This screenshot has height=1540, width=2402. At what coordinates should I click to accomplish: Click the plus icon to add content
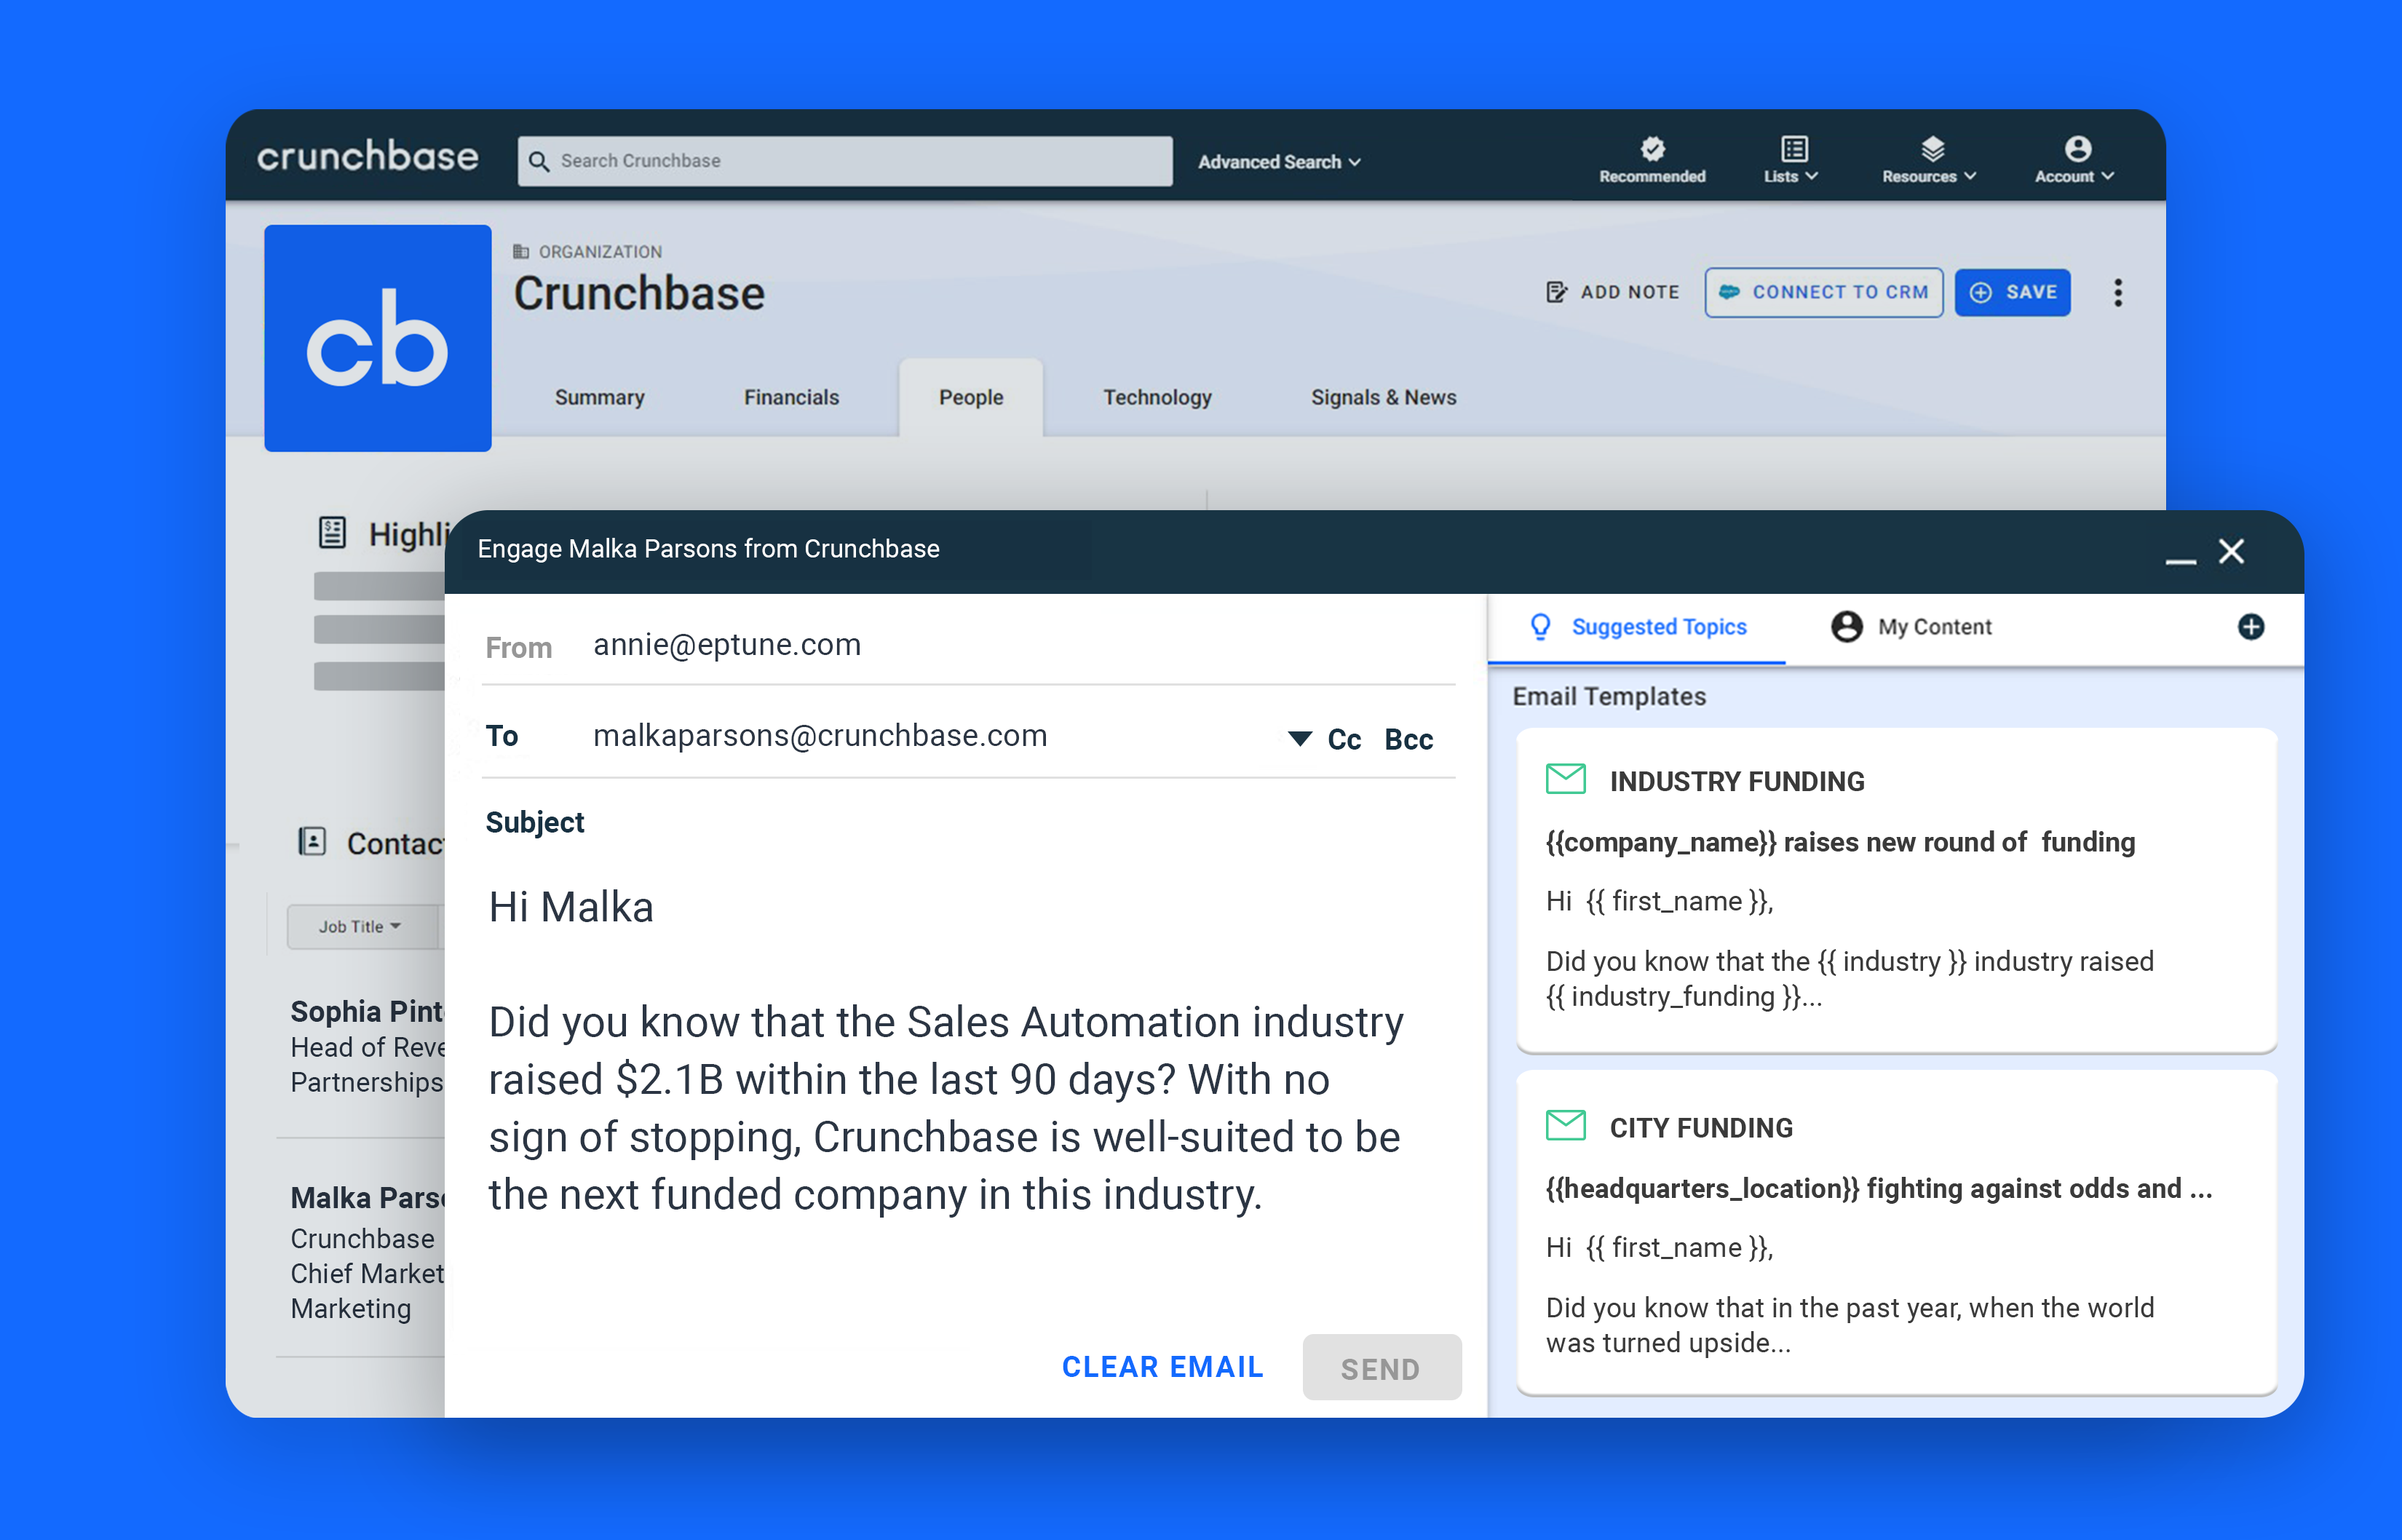tap(2251, 627)
